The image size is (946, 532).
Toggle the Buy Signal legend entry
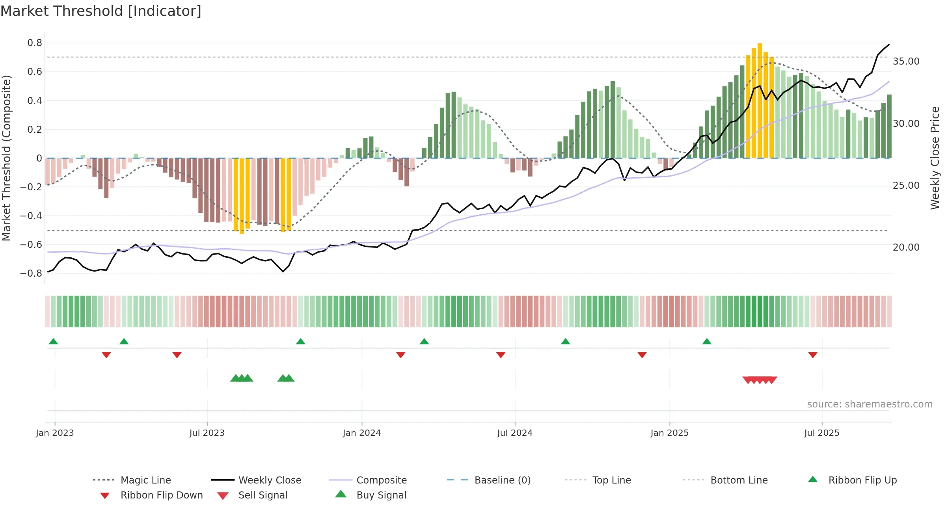[x=371, y=495]
